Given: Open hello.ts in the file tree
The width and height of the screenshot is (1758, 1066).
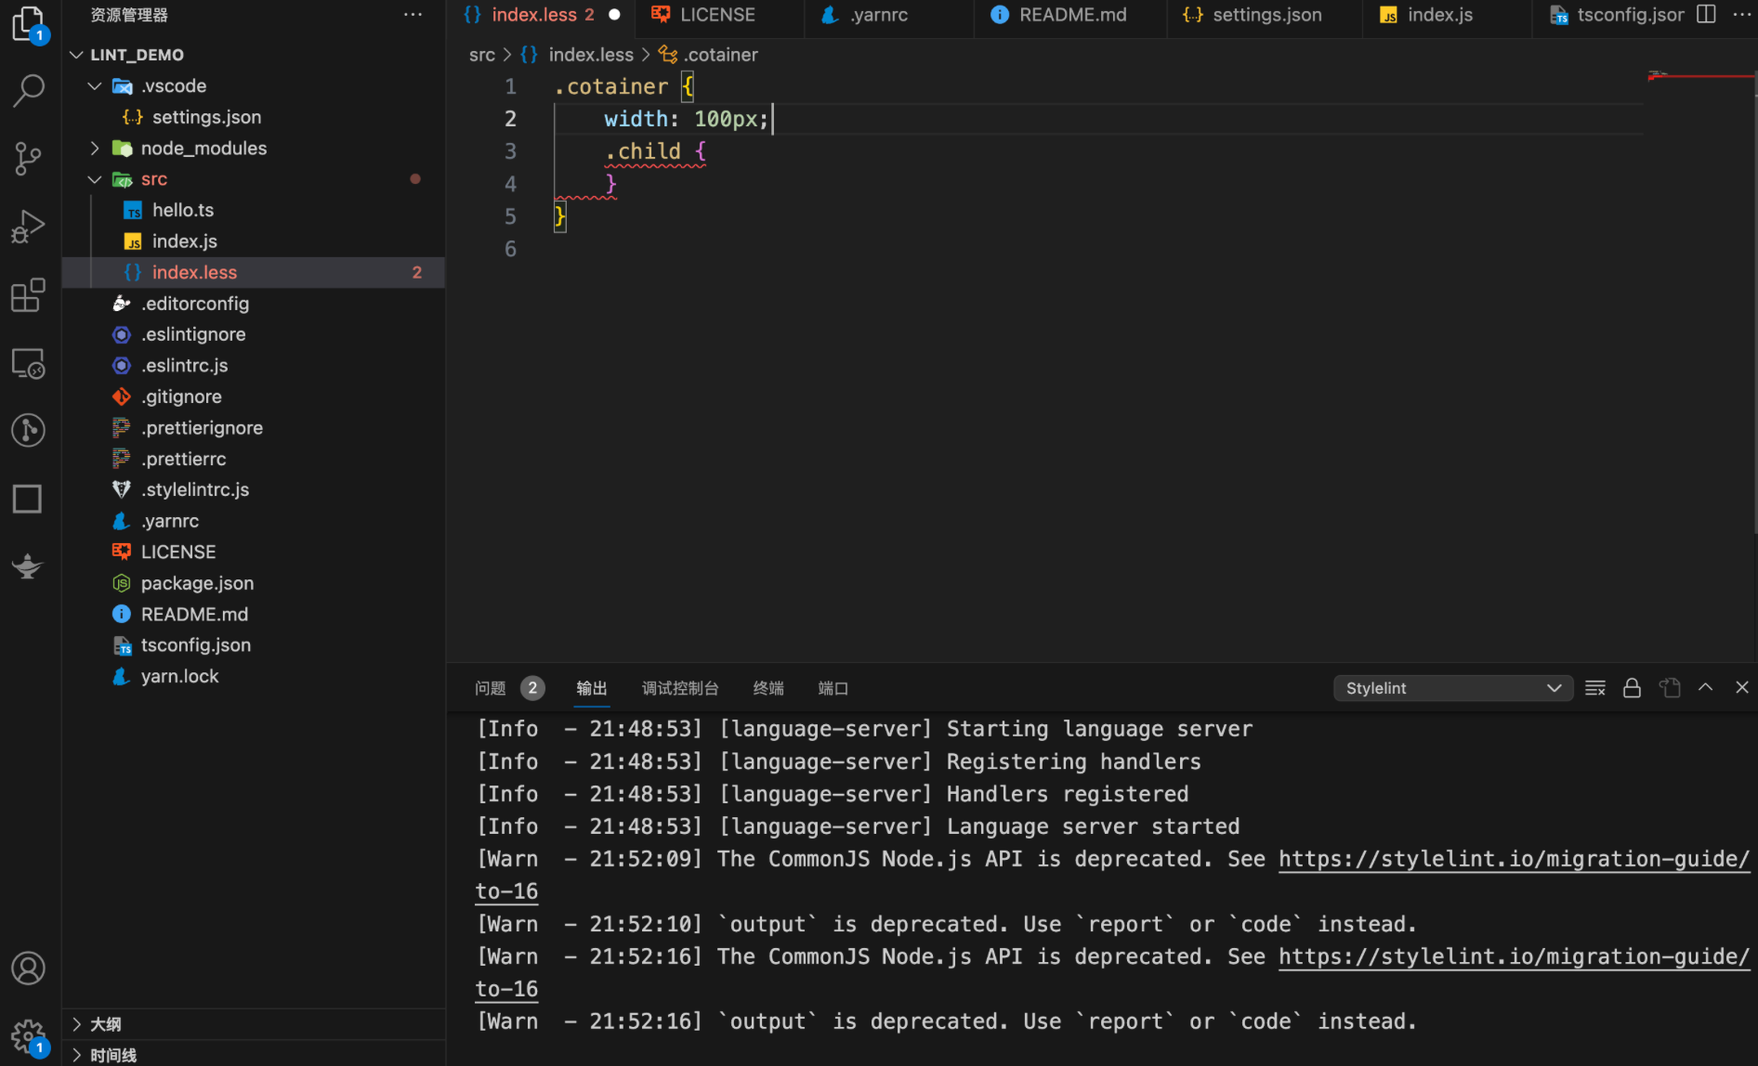Looking at the screenshot, I should click(254, 210).
